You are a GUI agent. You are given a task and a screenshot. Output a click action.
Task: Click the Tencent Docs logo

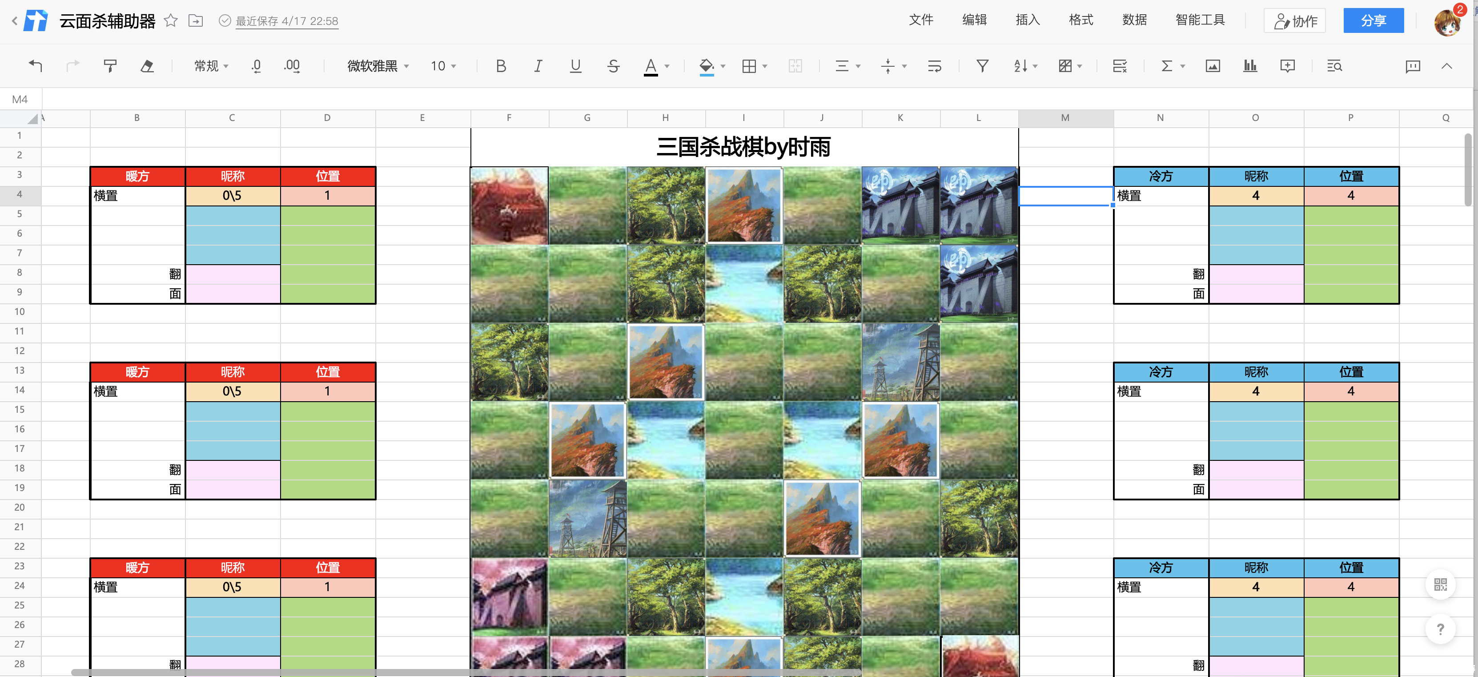tap(36, 21)
